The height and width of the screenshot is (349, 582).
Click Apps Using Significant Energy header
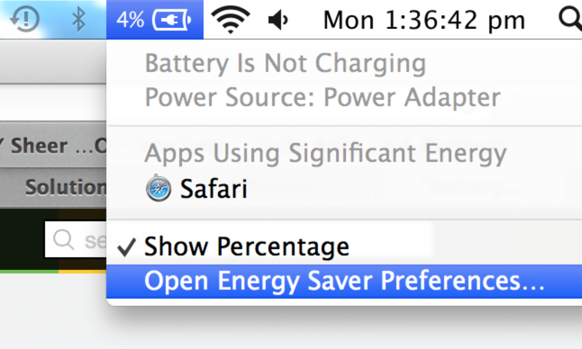325,154
